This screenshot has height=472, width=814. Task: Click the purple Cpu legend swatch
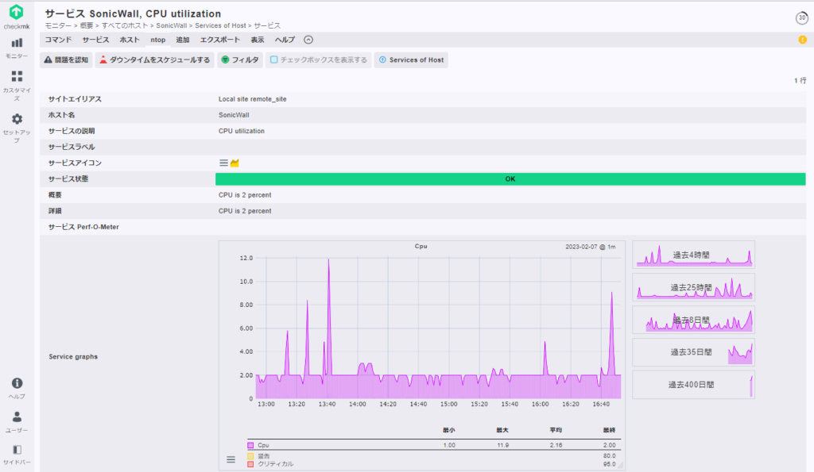(x=250, y=445)
